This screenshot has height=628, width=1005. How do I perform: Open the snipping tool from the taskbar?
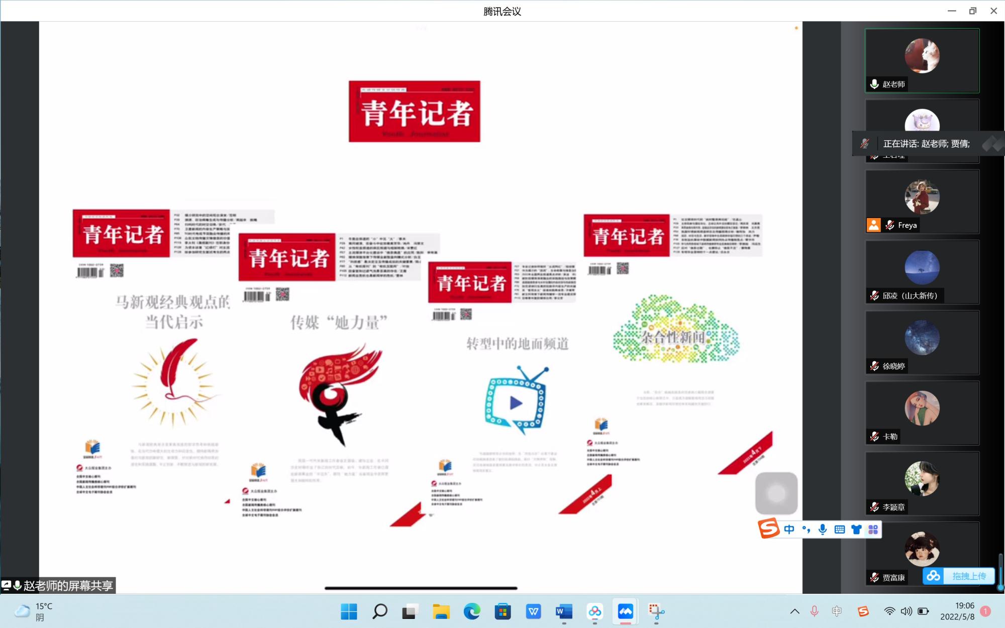pyautogui.click(x=656, y=611)
